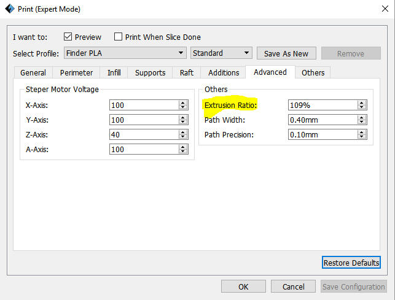Go to the Supports tab
Image resolution: width=395 pixels, height=300 pixels.
150,72
